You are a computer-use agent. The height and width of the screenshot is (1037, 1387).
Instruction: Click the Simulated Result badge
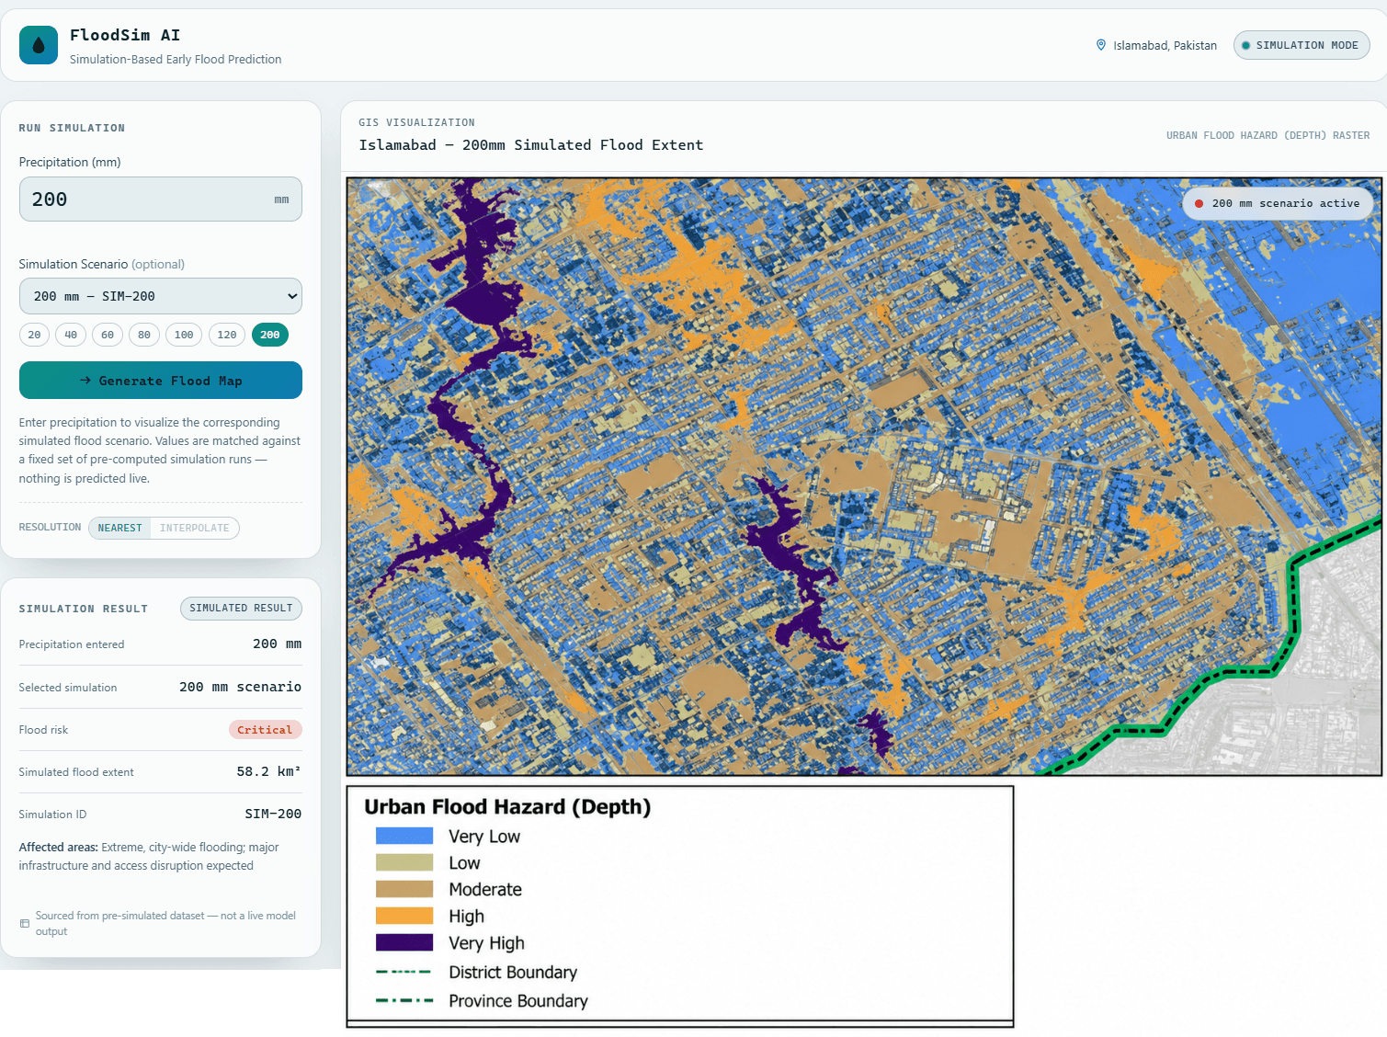click(x=241, y=608)
